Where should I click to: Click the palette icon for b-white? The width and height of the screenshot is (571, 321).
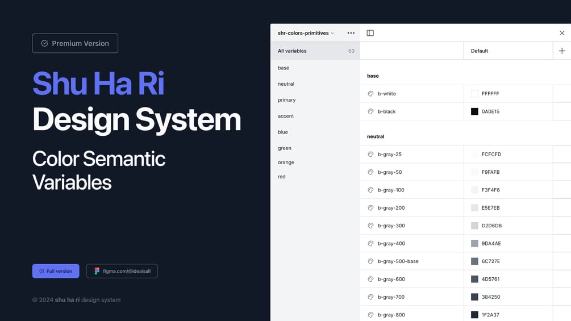370,94
